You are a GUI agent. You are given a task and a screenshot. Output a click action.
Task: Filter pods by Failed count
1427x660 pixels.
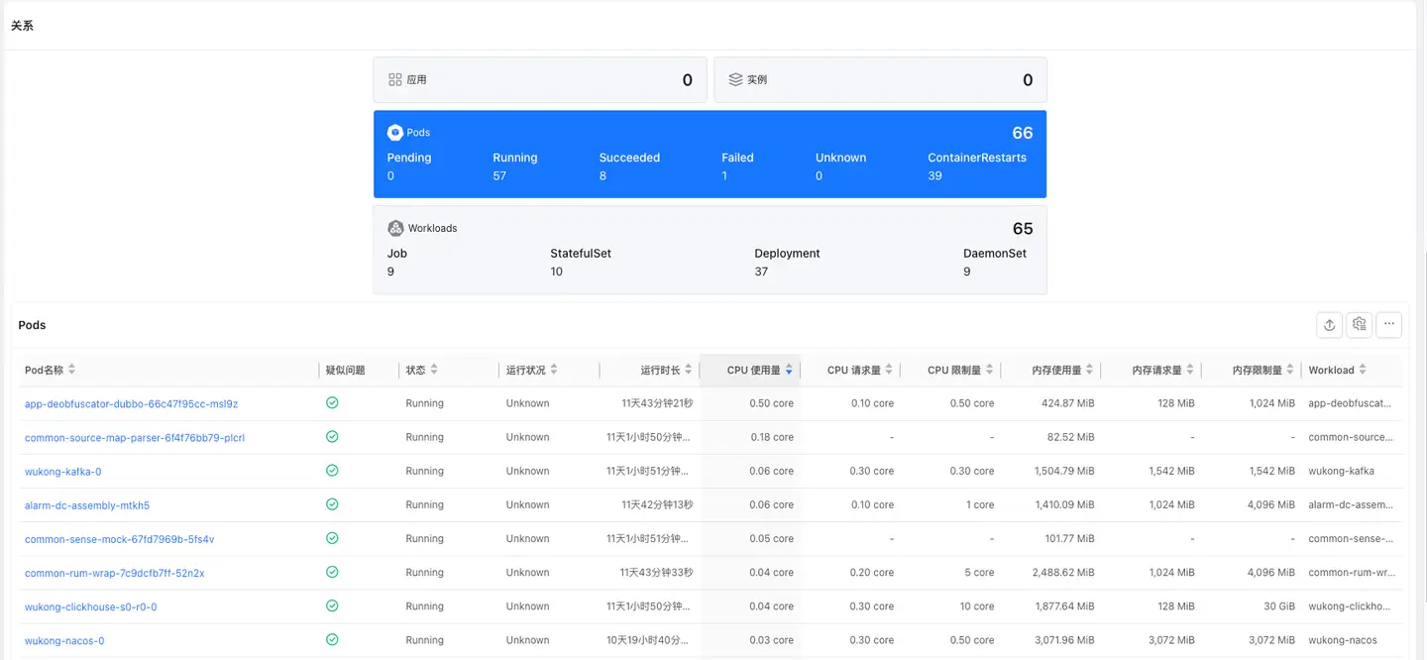pos(725,175)
